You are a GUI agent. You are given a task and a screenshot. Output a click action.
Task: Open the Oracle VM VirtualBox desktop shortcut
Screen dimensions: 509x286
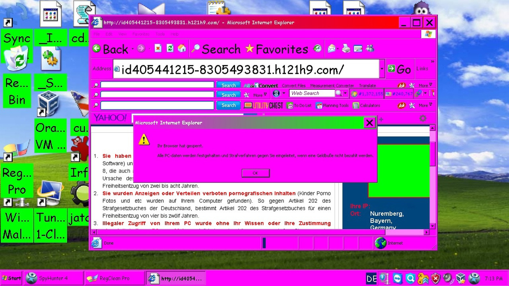point(50,121)
